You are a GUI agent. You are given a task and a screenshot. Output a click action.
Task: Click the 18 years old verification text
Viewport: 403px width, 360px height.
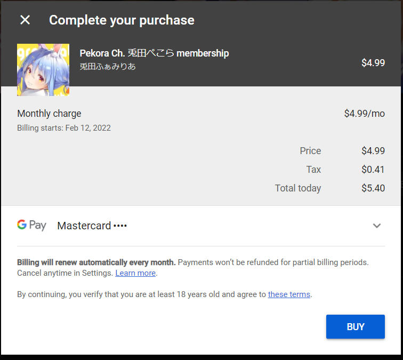[141, 294]
